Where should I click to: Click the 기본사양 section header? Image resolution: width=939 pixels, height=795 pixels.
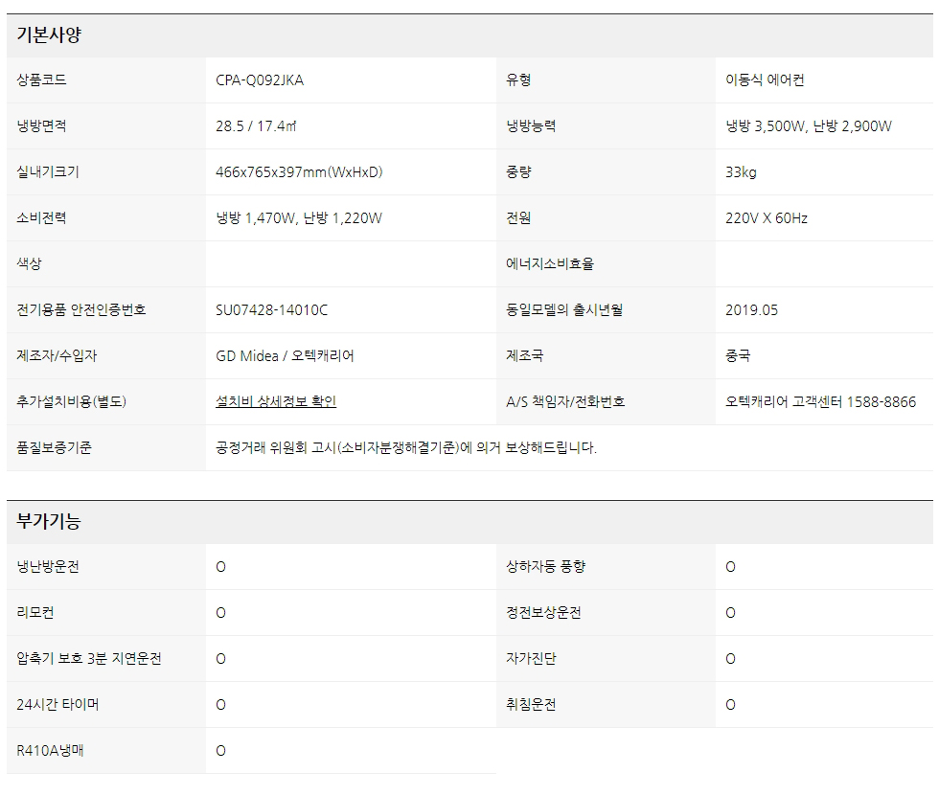pyautogui.click(x=49, y=35)
